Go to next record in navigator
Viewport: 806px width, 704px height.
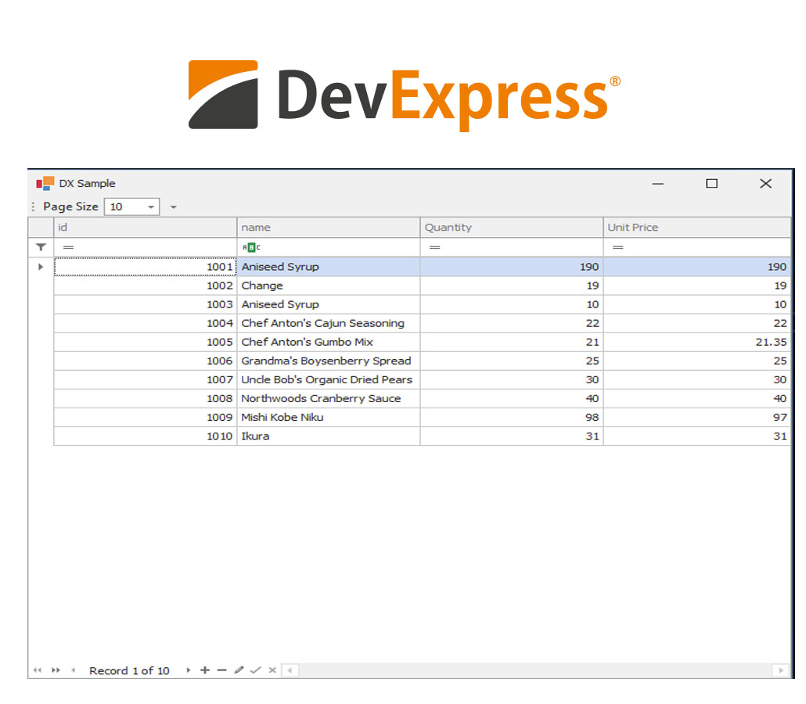pos(188,670)
